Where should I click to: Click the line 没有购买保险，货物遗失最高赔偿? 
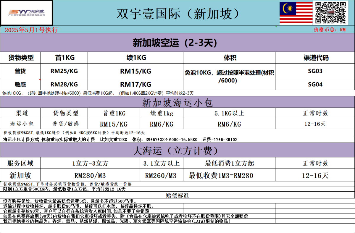70,201
